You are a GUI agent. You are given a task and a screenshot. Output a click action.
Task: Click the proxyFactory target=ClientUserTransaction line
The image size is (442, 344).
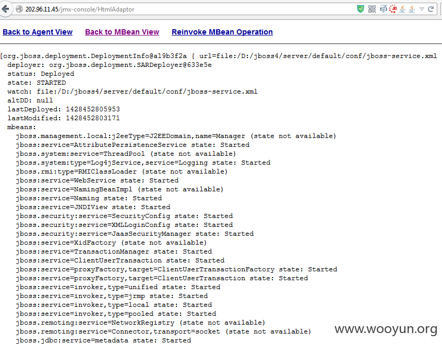point(162,278)
